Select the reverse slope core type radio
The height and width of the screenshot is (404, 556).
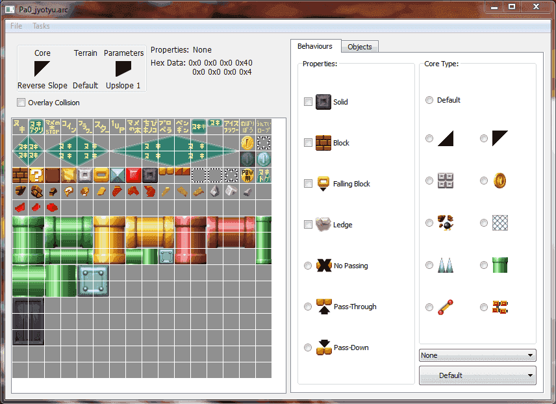coord(484,138)
